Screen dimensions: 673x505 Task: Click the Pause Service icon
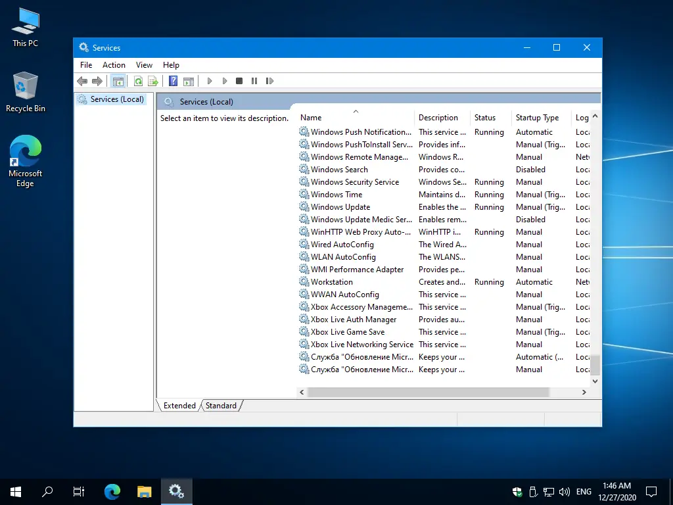coord(254,80)
